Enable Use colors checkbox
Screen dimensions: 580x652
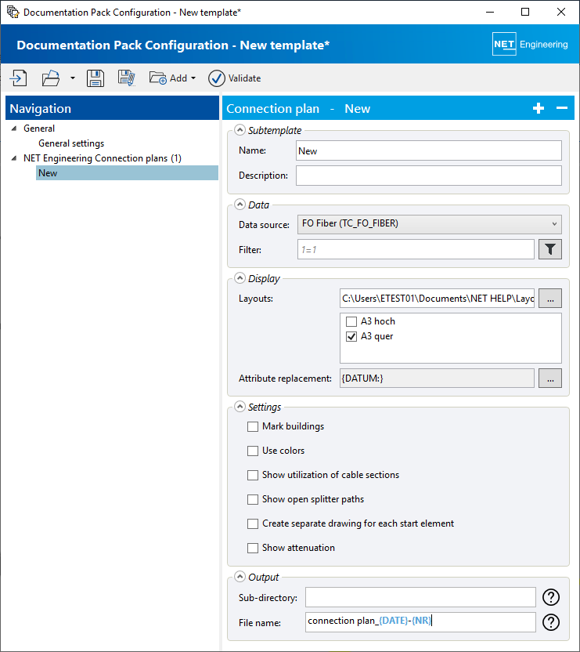click(253, 451)
